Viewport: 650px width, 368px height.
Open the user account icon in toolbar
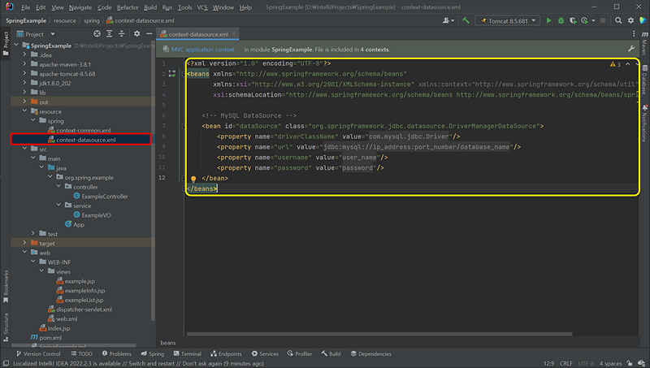click(x=448, y=20)
